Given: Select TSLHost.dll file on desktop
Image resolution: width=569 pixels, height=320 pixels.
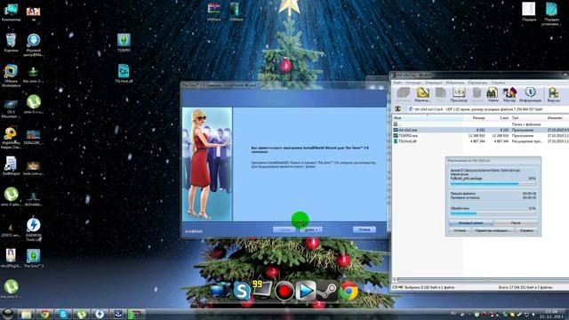Looking at the screenshot, I should 124,73.
